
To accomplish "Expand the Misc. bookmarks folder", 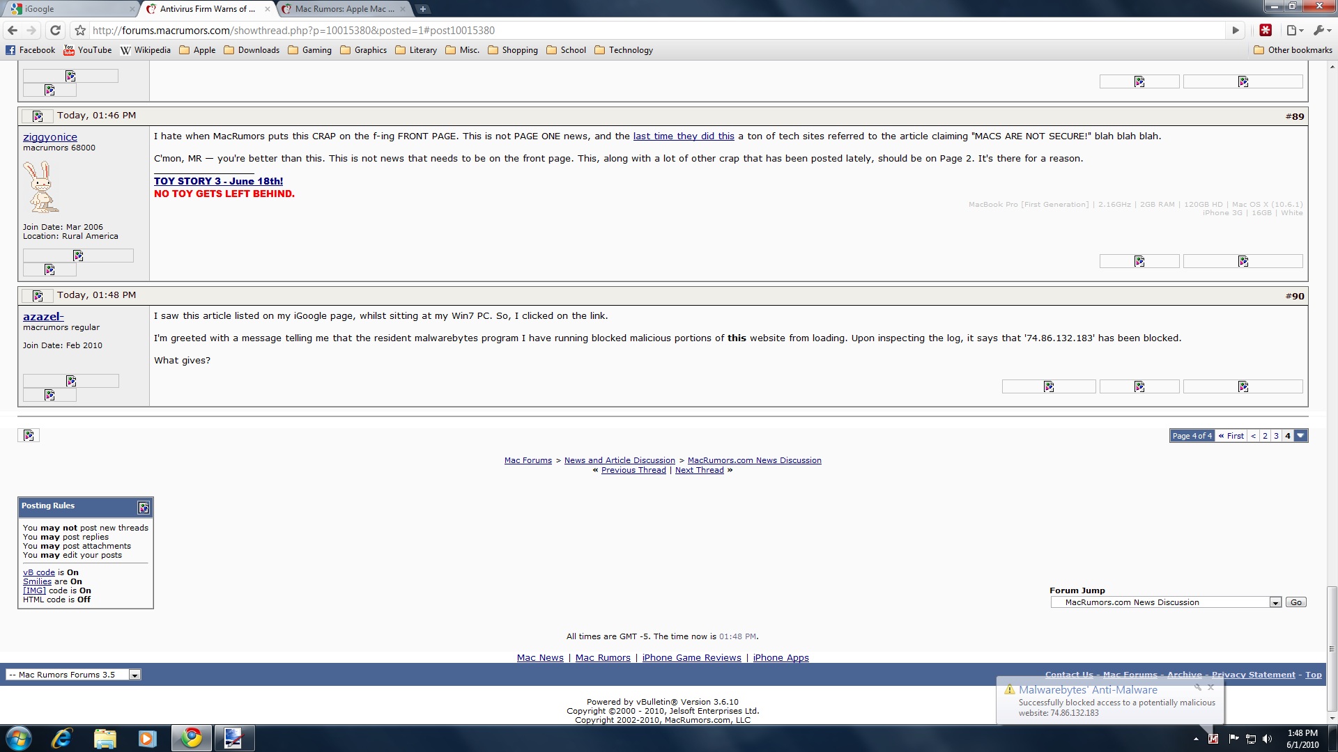I will tap(463, 50).
